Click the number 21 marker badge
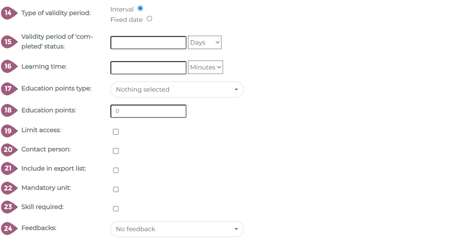 [8, 169]
